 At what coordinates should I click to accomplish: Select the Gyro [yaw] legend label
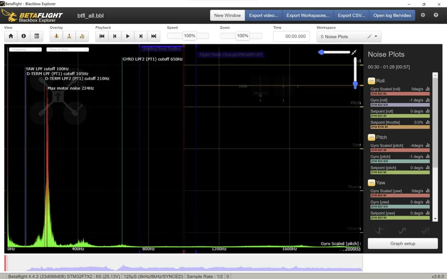click(x=380, y=202)
